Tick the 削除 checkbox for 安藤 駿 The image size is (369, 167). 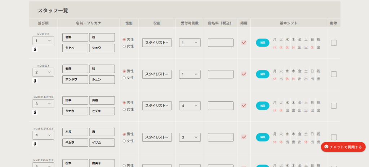click(x=334, y=74)
